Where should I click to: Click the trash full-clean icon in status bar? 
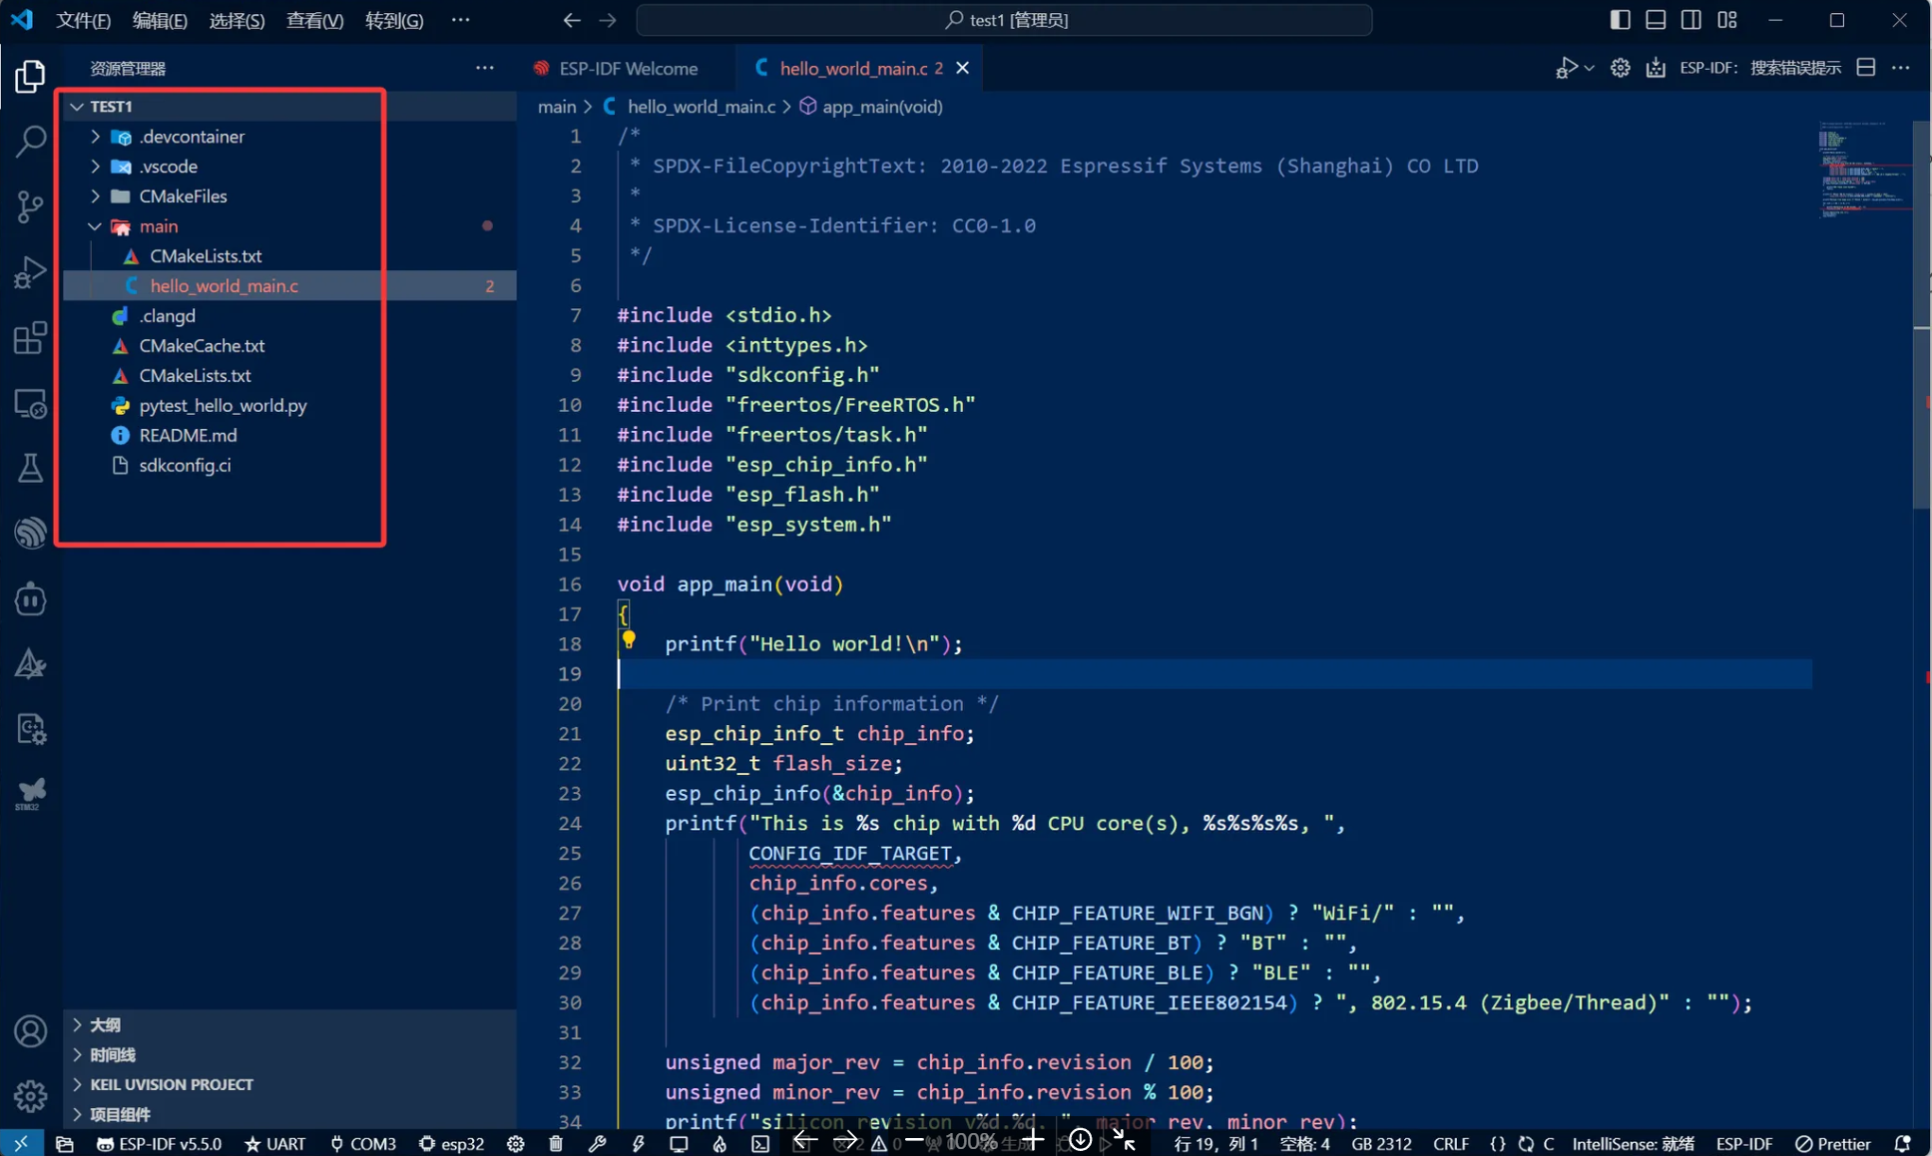pos(556,1144)
